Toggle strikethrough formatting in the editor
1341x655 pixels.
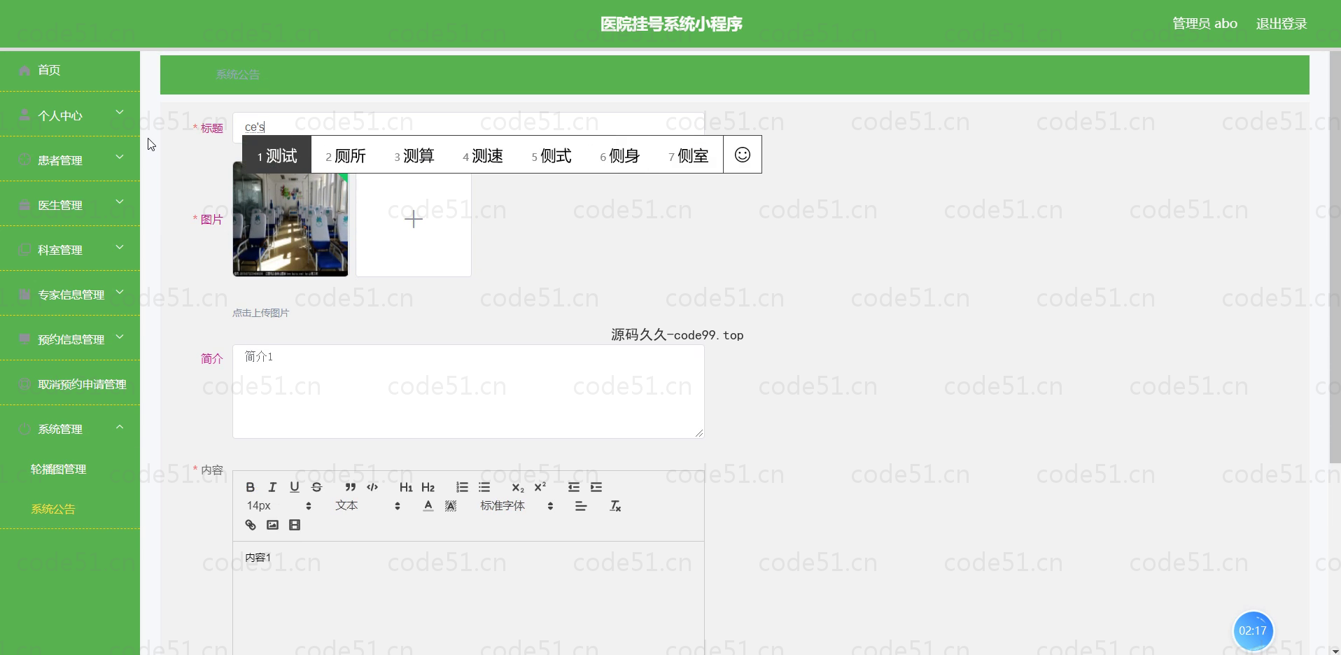316,487
